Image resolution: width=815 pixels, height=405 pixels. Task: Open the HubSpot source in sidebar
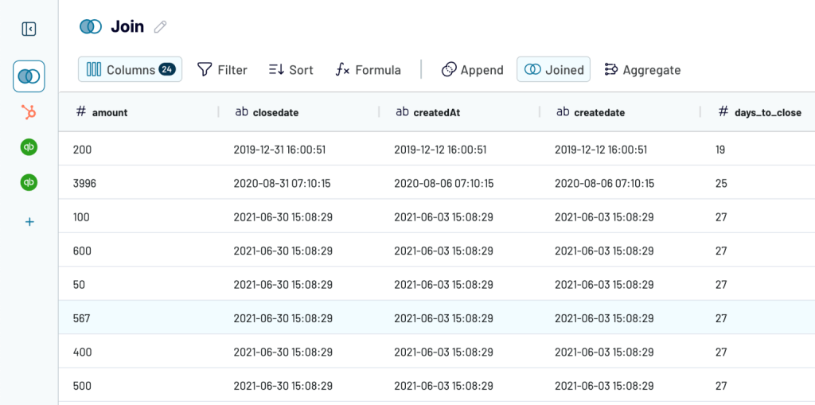29,113
